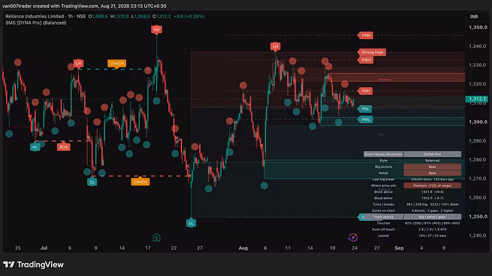Click the LL label left of lower CHoCH
The image size is (492, 276).
click(x=92, y=182)
